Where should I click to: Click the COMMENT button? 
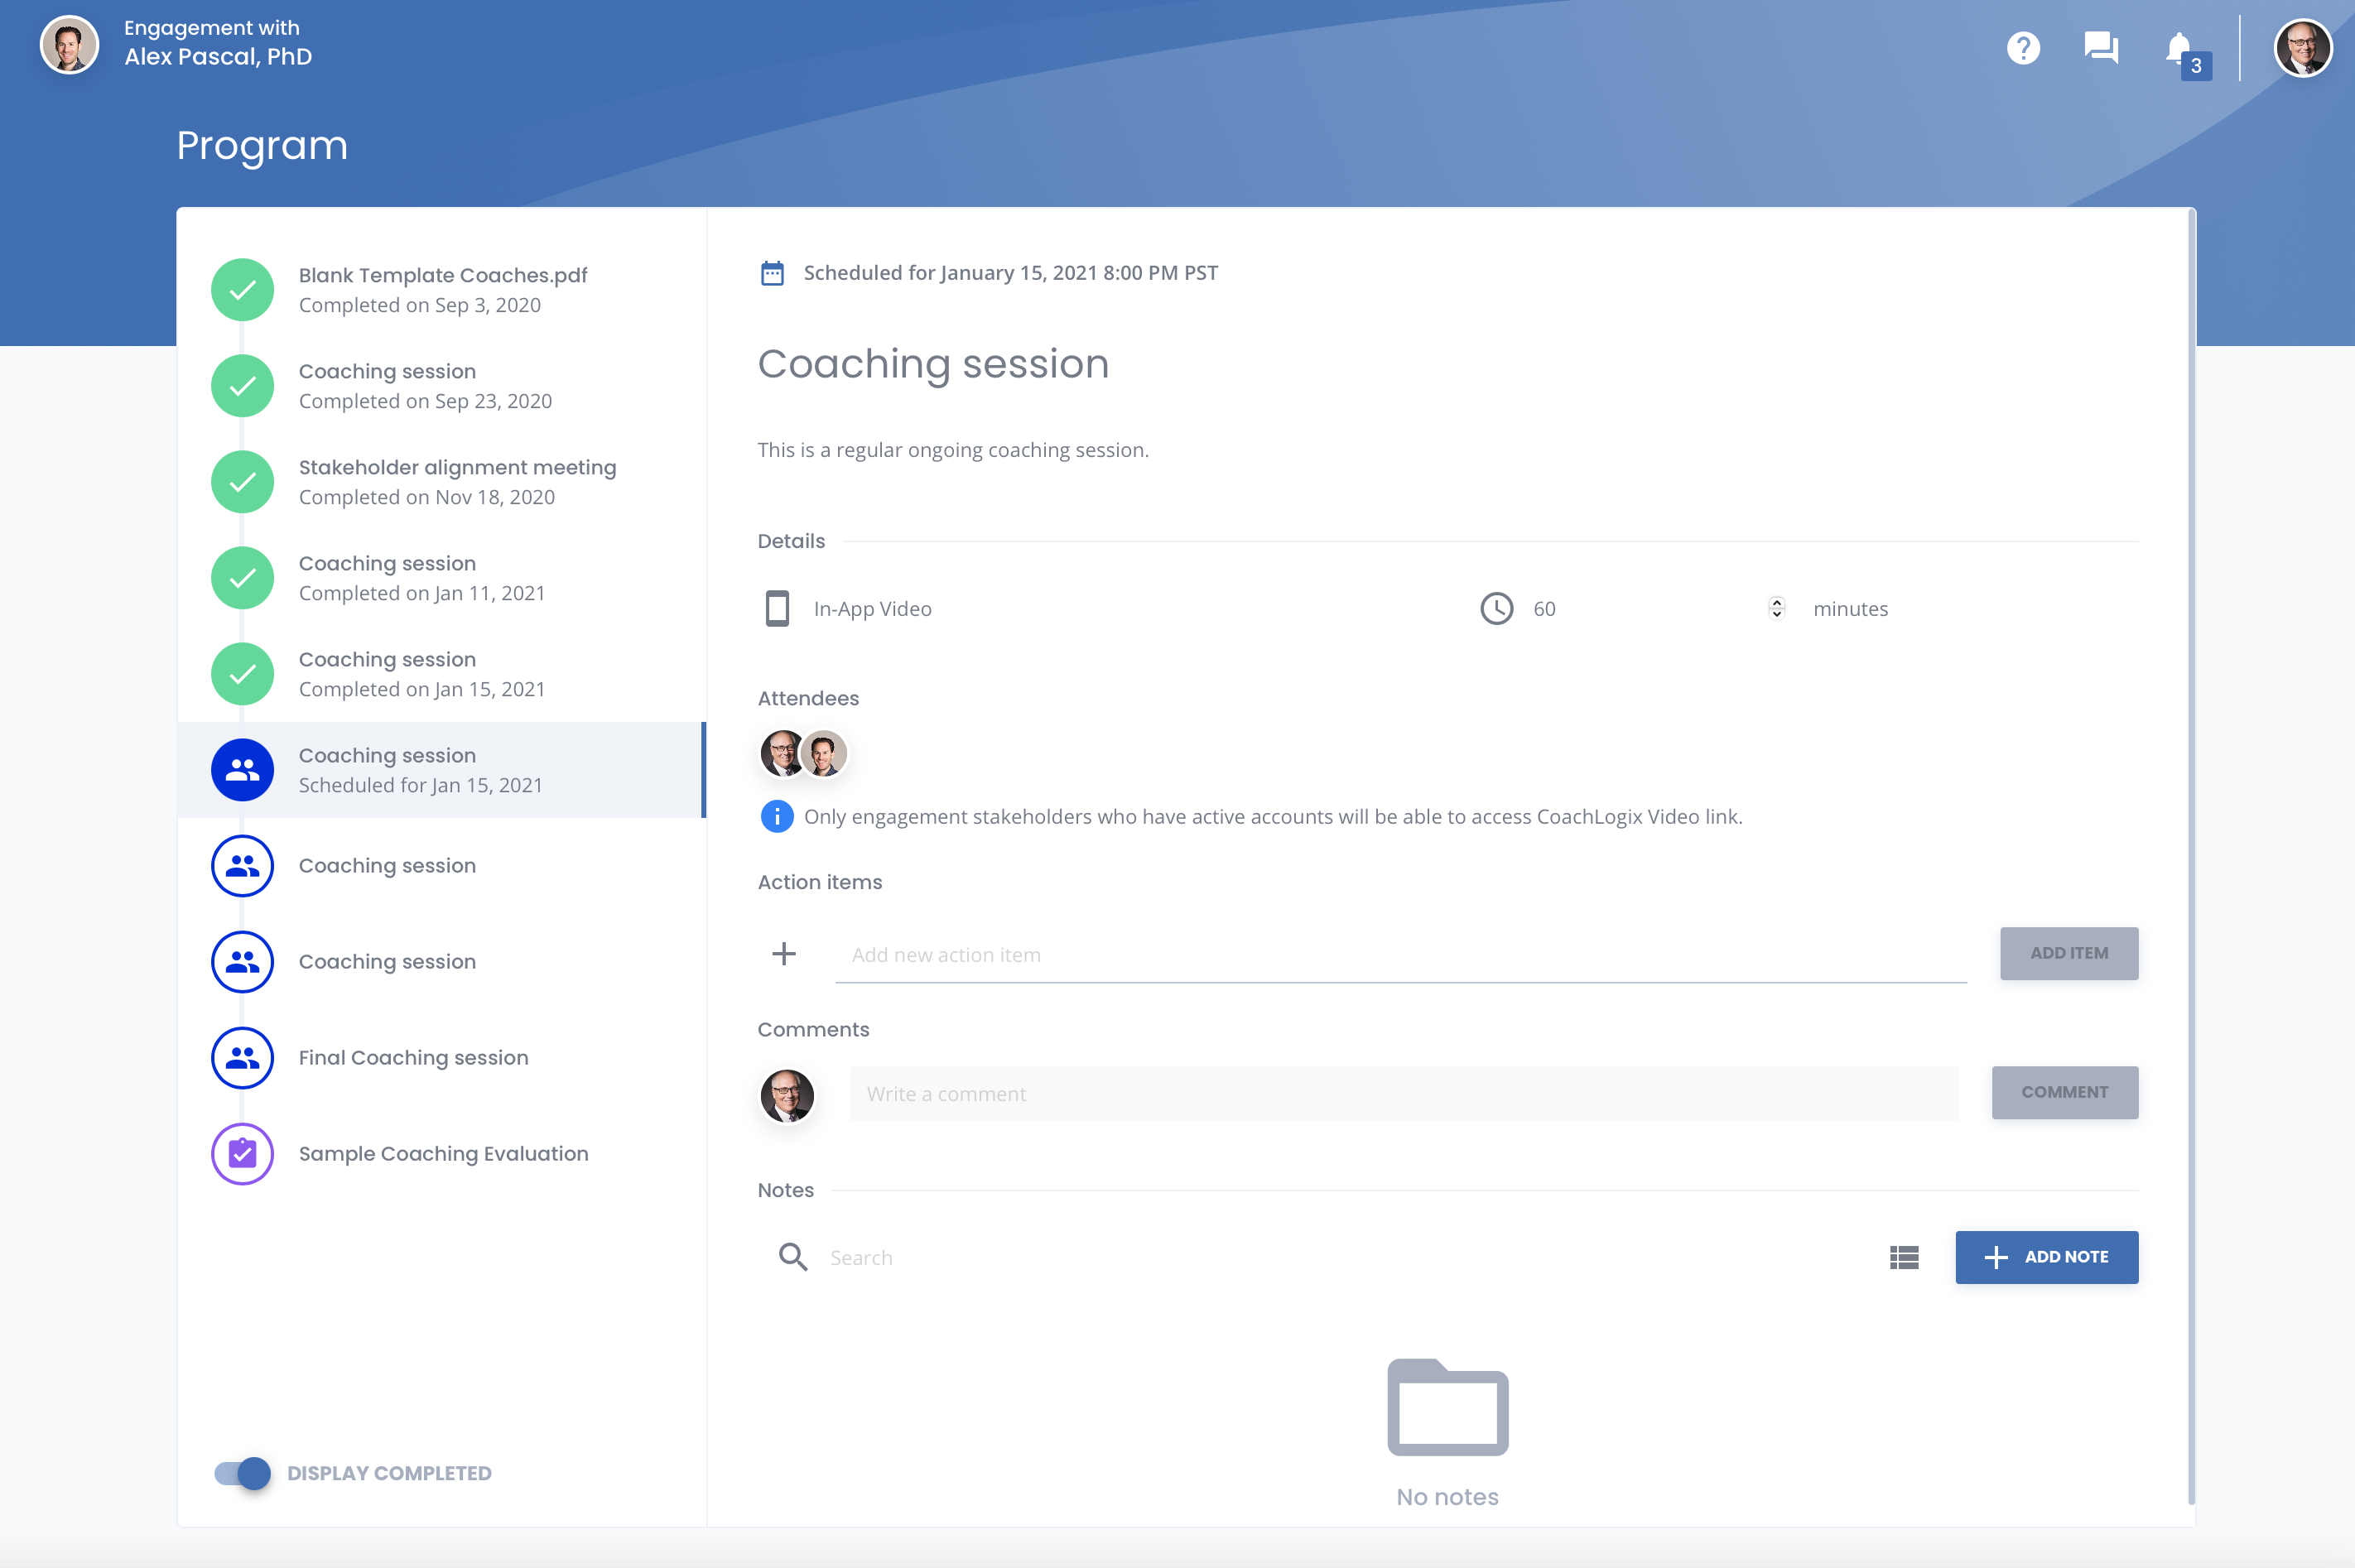tap(2065, 1092)
